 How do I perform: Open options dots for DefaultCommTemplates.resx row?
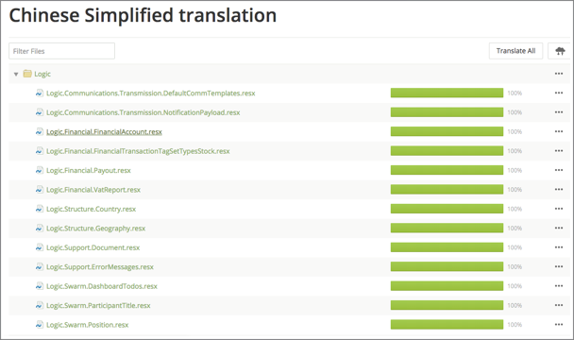coord(559,93)
